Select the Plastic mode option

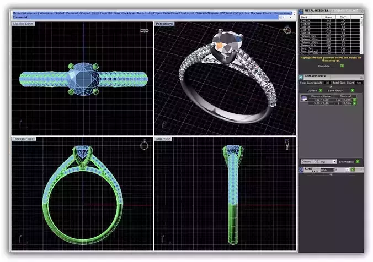point(268,13)
